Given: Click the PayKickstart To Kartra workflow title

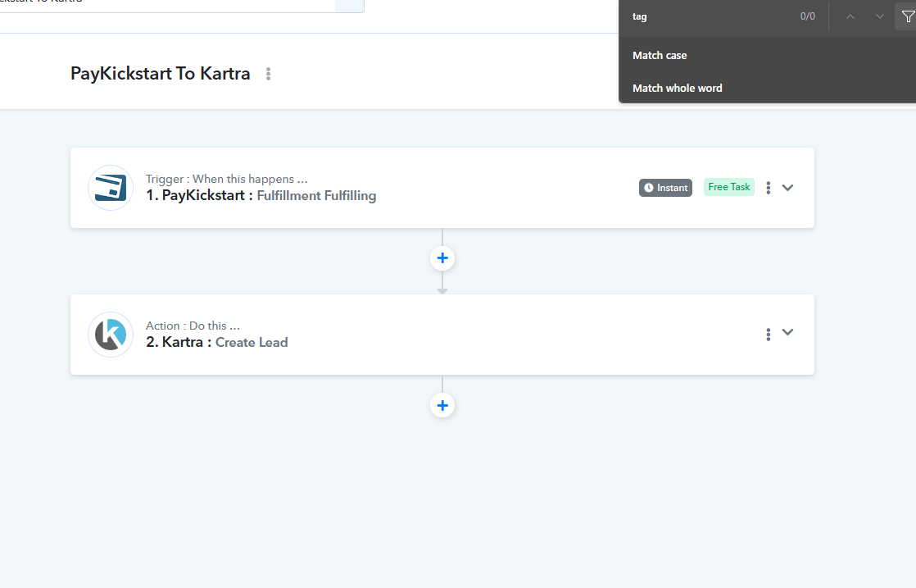Looking at the screenshot, I should [x=160, y=74].
